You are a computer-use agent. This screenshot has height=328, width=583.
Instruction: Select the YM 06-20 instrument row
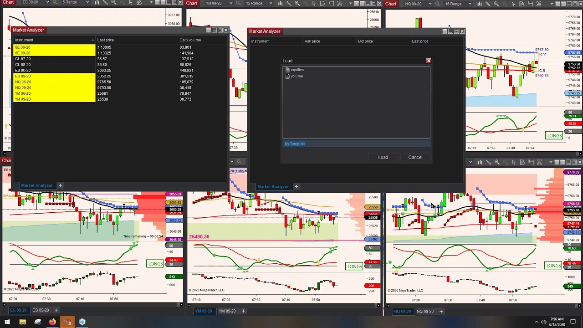(x=120, y=93)
